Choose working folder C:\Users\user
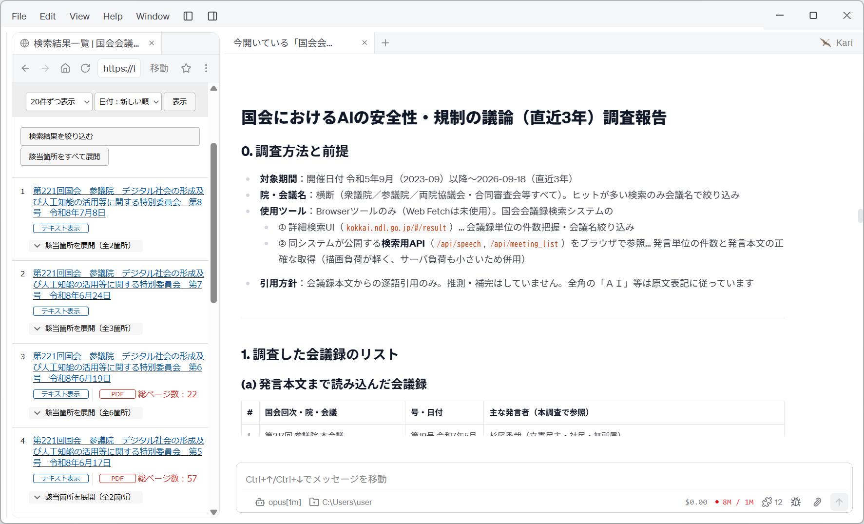Screen dimensions: 864x524 click(341, 502)
